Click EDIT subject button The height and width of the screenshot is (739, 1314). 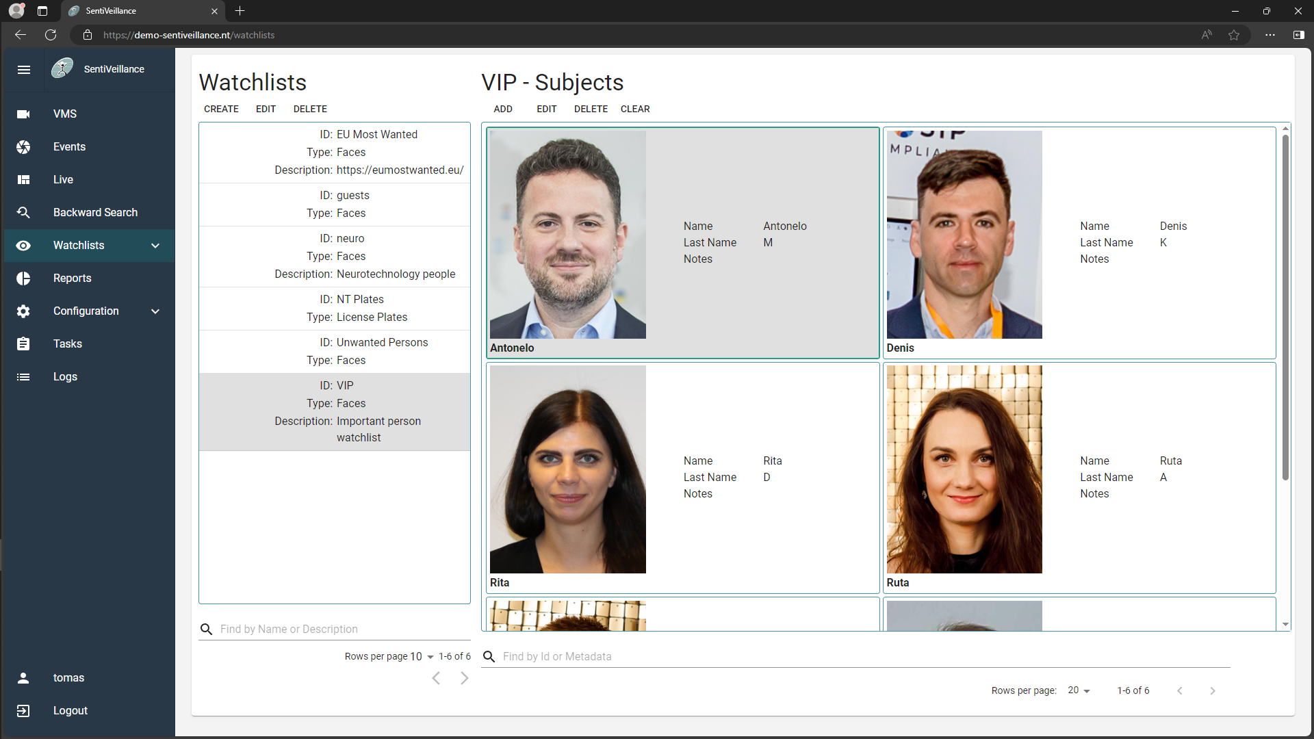click(x=546, y=109)
